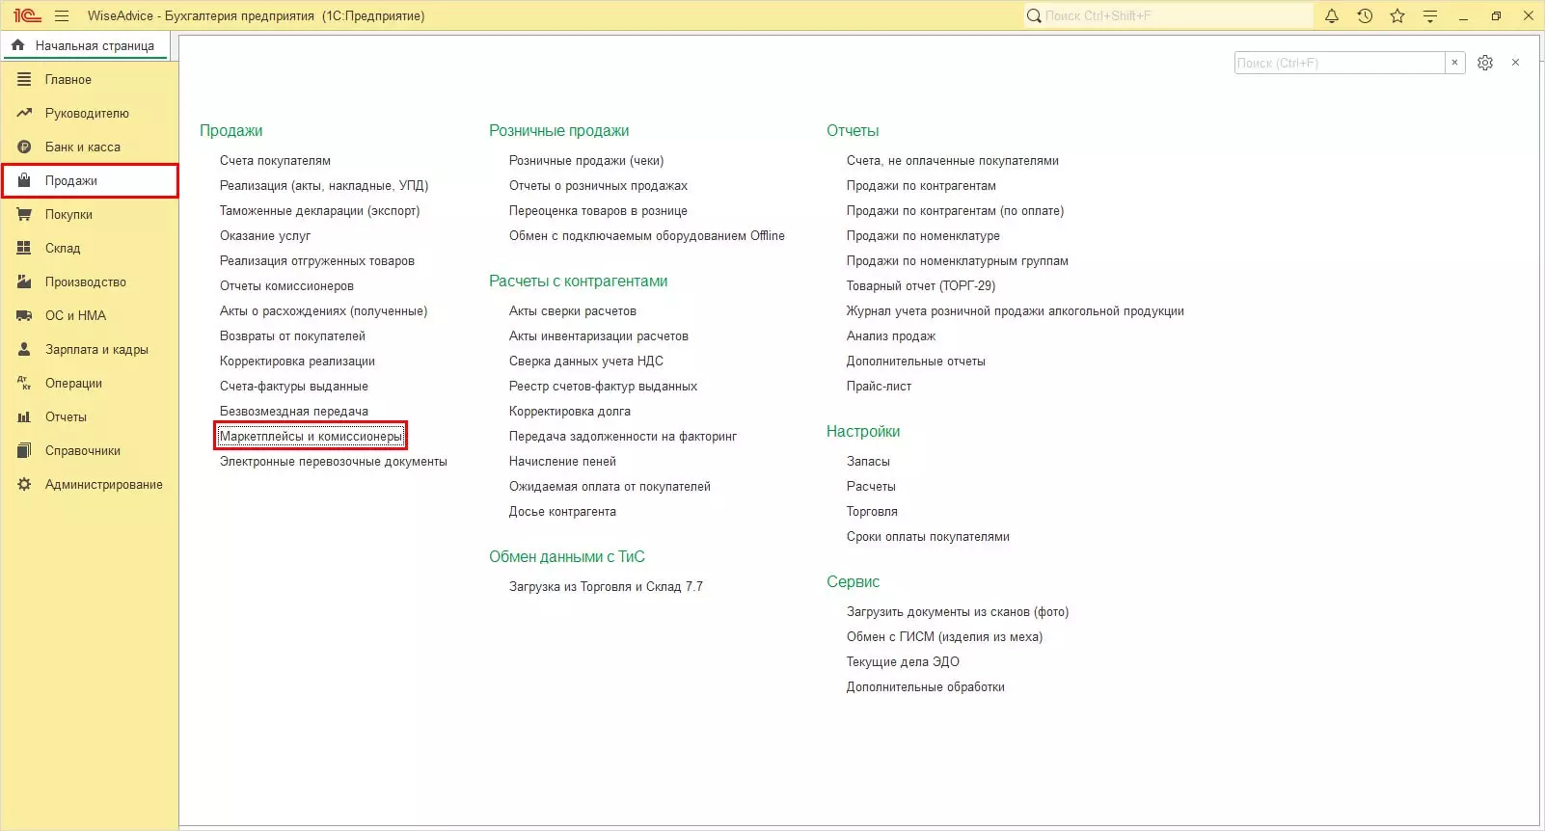Viewport: 1545px width, 831px height.
Task: Open Переоценка товаров в рознице
Action: [598, 211]
